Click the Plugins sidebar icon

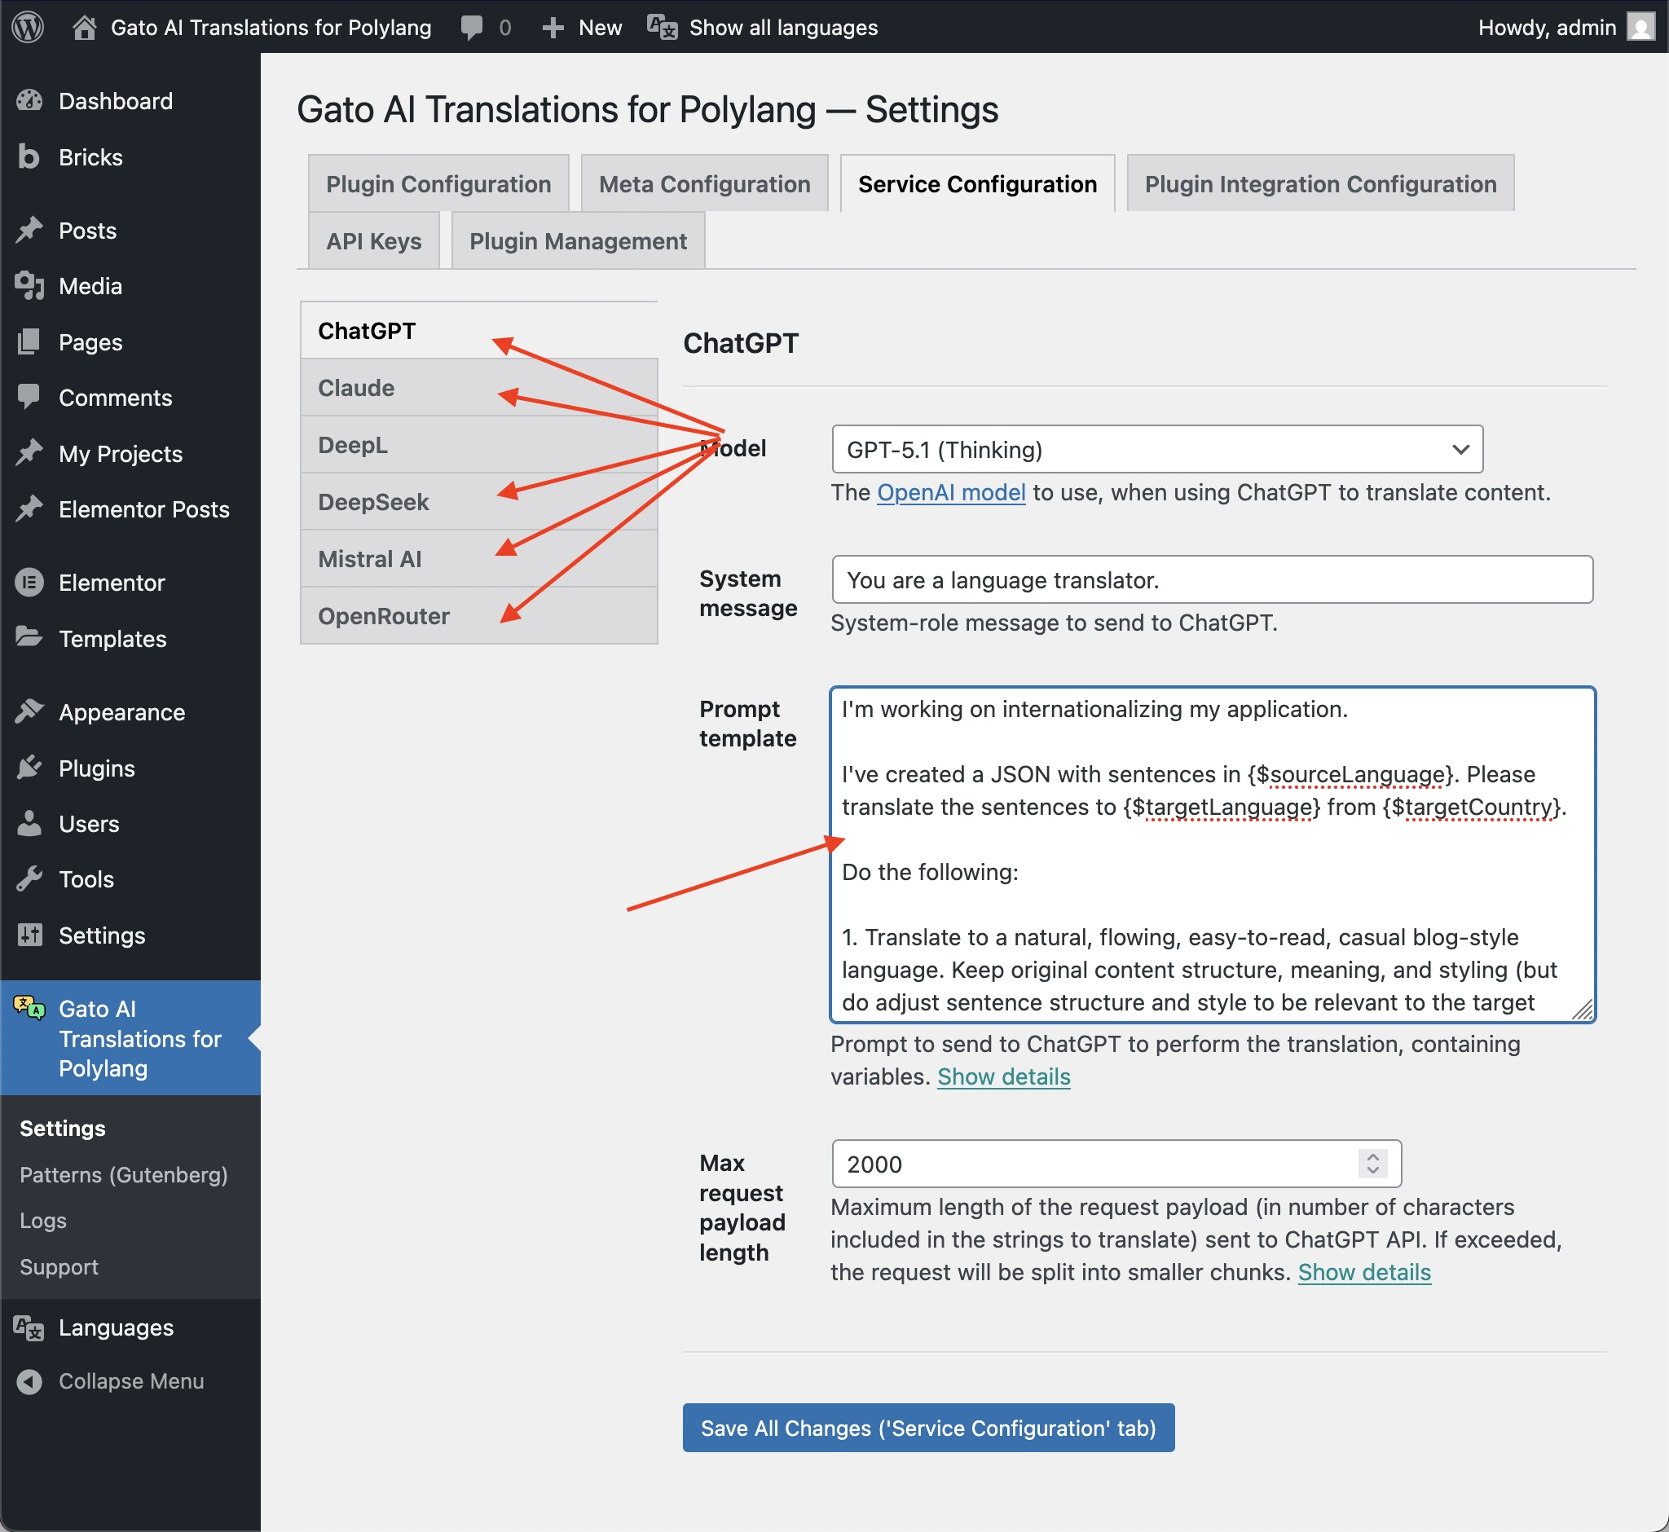click(29, 768)
